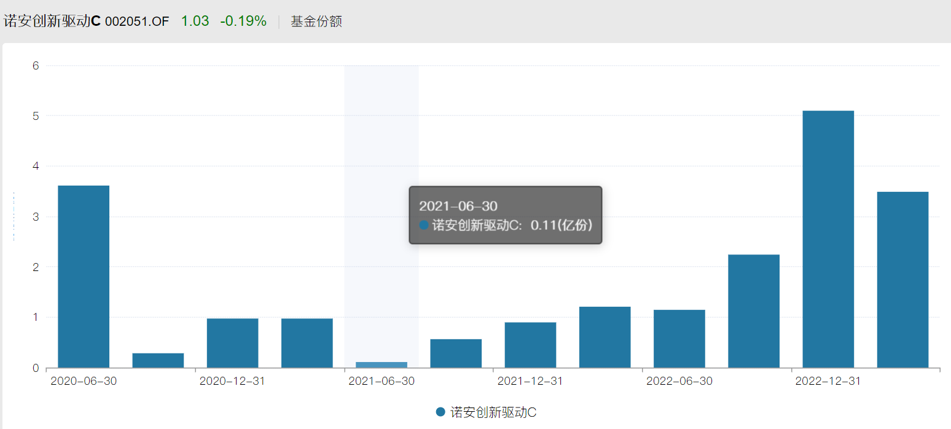Toggle the 诺安创新驱动C legend marker dot
The image size is (951, 429).
(x=440, y=412)
